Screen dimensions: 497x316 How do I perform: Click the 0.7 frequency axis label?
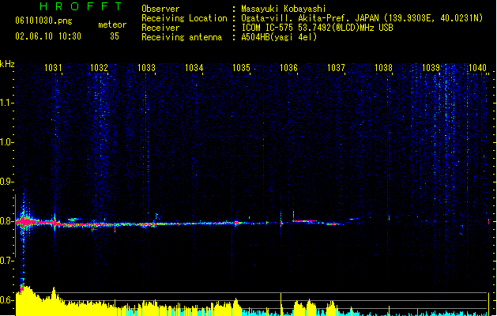click(x=6, y=261)
